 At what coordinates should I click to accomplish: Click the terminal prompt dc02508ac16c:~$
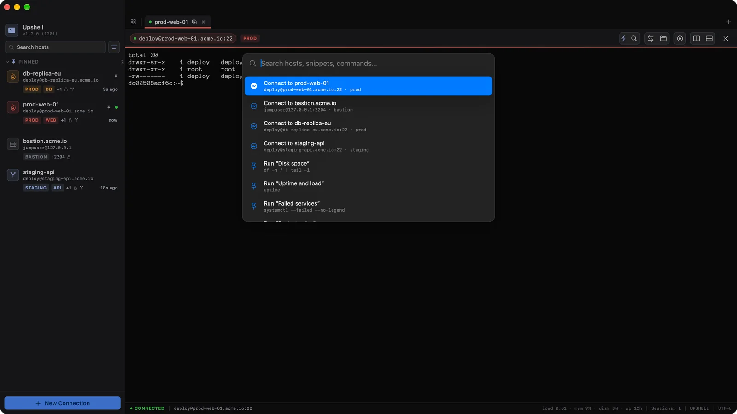tap(156, 83)
